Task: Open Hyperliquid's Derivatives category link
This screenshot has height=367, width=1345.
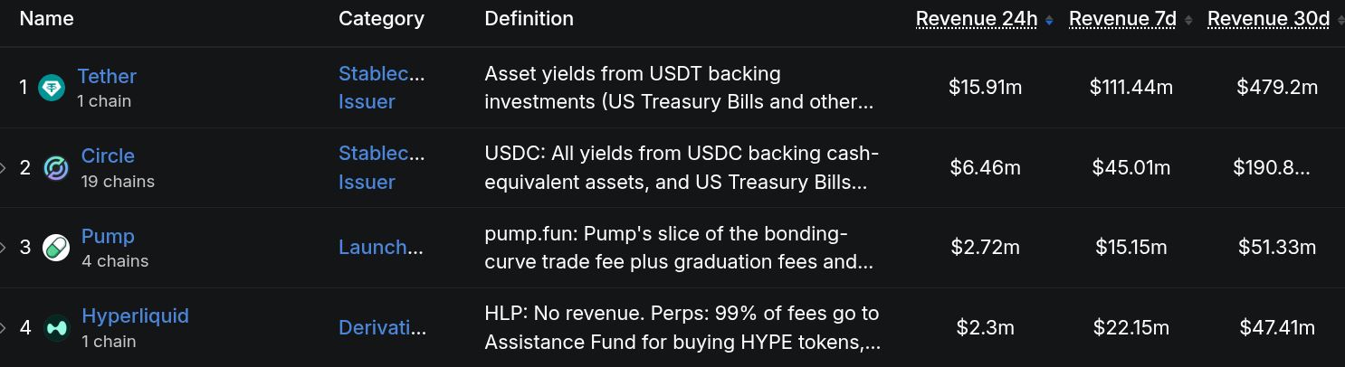Action: point(382,328)
